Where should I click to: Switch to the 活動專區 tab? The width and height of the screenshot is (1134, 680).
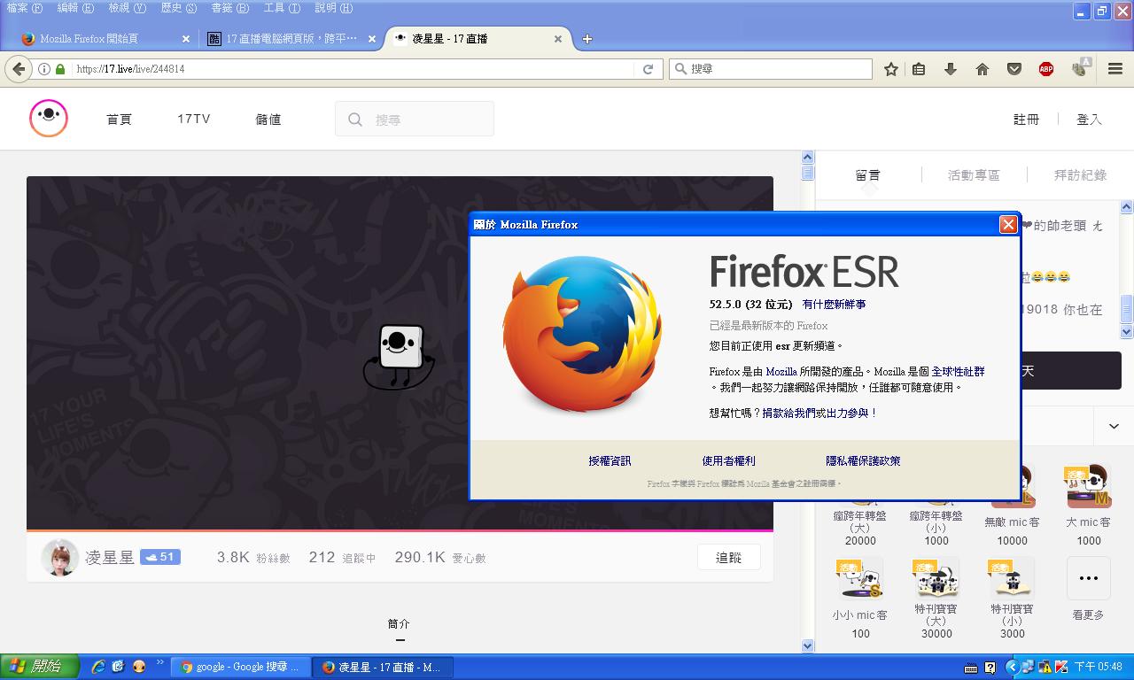(x=974, y=175)
